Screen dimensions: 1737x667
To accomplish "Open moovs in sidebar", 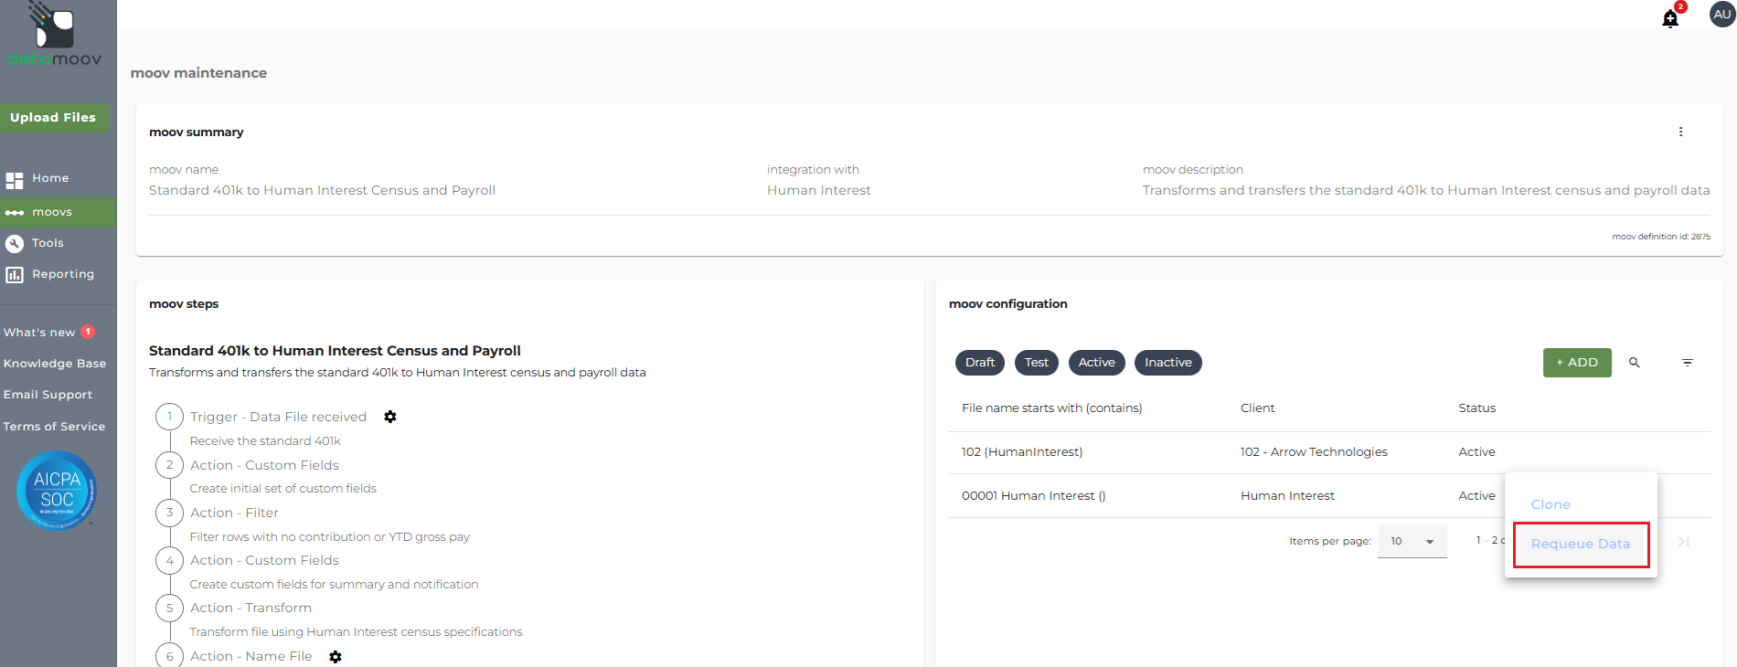I will click(x=52, y=212).
